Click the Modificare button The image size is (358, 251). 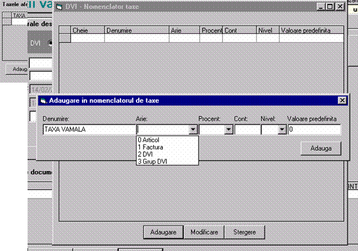pos(204,232)
